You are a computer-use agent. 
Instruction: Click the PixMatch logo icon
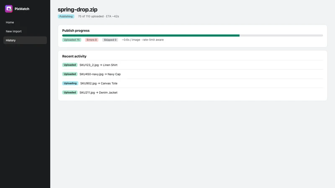pos(9,9)
